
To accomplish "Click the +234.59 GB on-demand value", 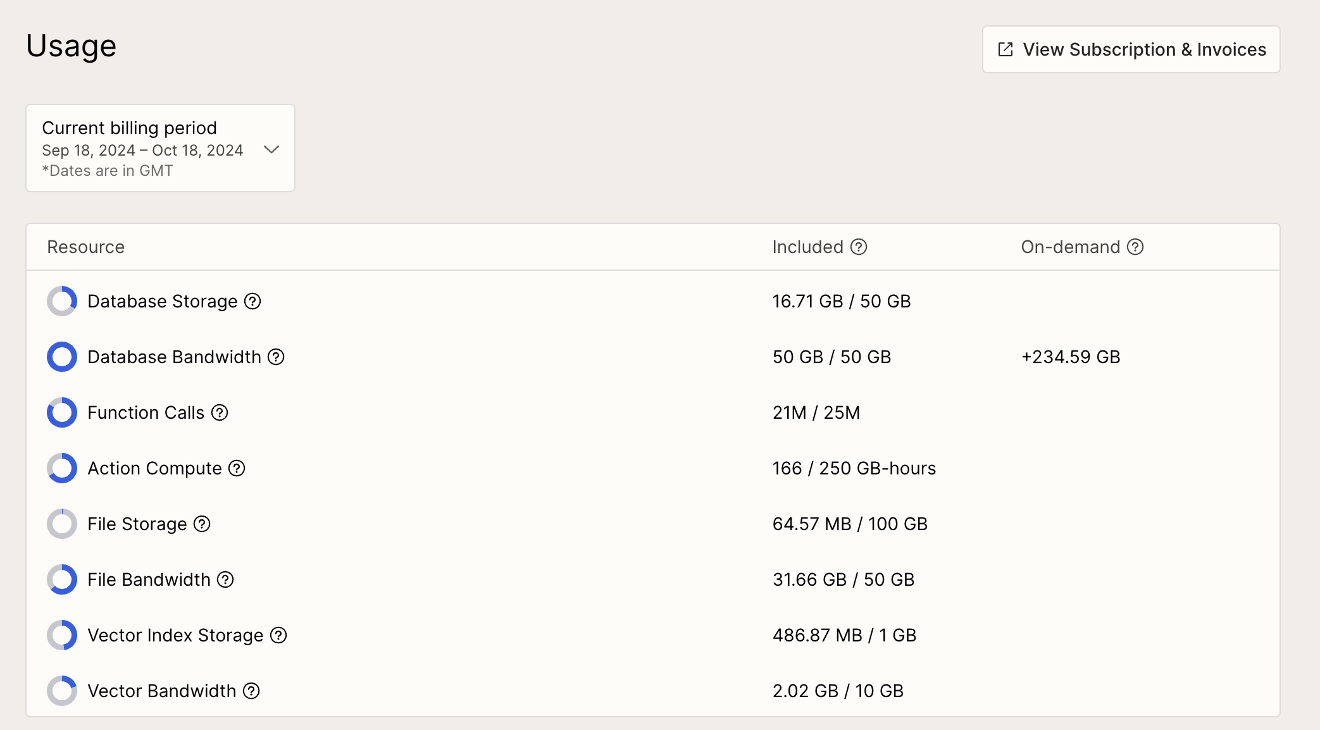I will pos(1071,357).
